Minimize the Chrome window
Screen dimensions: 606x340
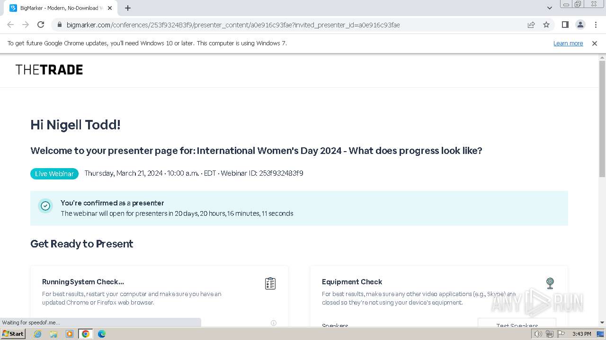pos(566,4)
